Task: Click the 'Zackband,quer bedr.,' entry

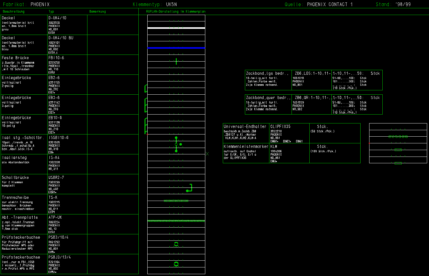Action: click(x=268, y=98)
